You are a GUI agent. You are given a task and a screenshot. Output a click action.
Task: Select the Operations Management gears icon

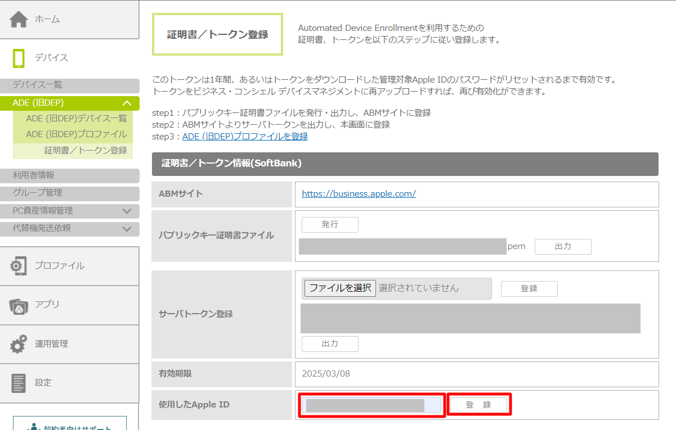(x=19, y=344)
